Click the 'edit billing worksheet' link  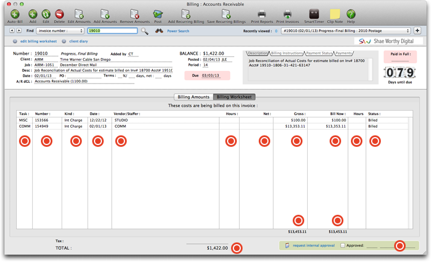[x=38, y=41]
